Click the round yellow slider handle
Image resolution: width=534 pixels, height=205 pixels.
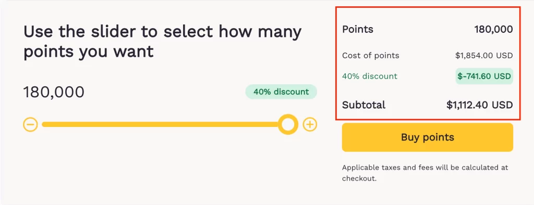click(288, 124)
